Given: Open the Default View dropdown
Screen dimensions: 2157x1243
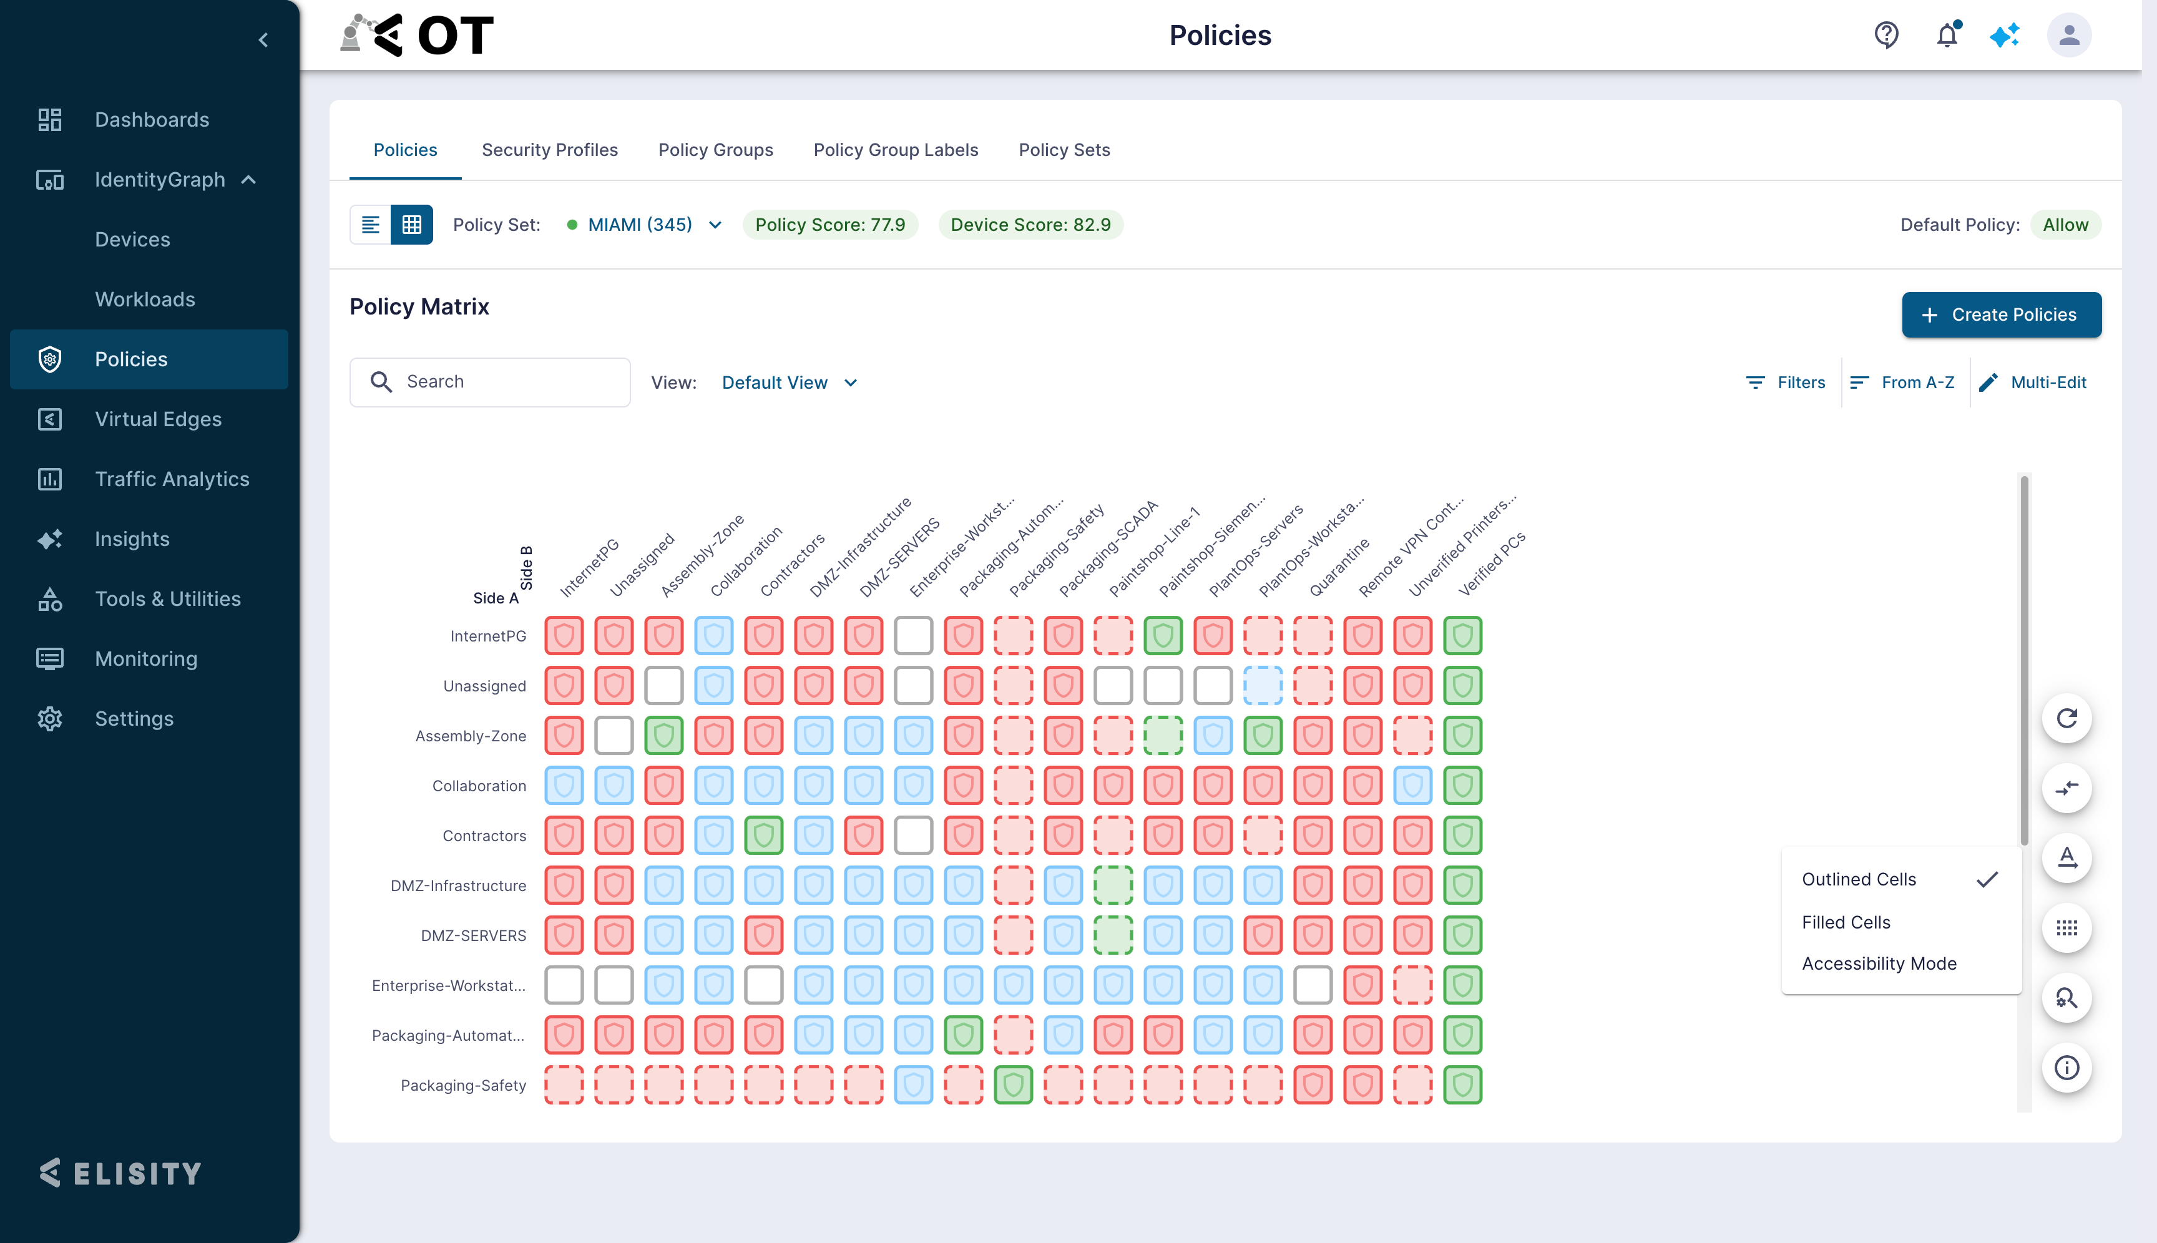Looking at the screenshot, I should [x=789, y=383].
